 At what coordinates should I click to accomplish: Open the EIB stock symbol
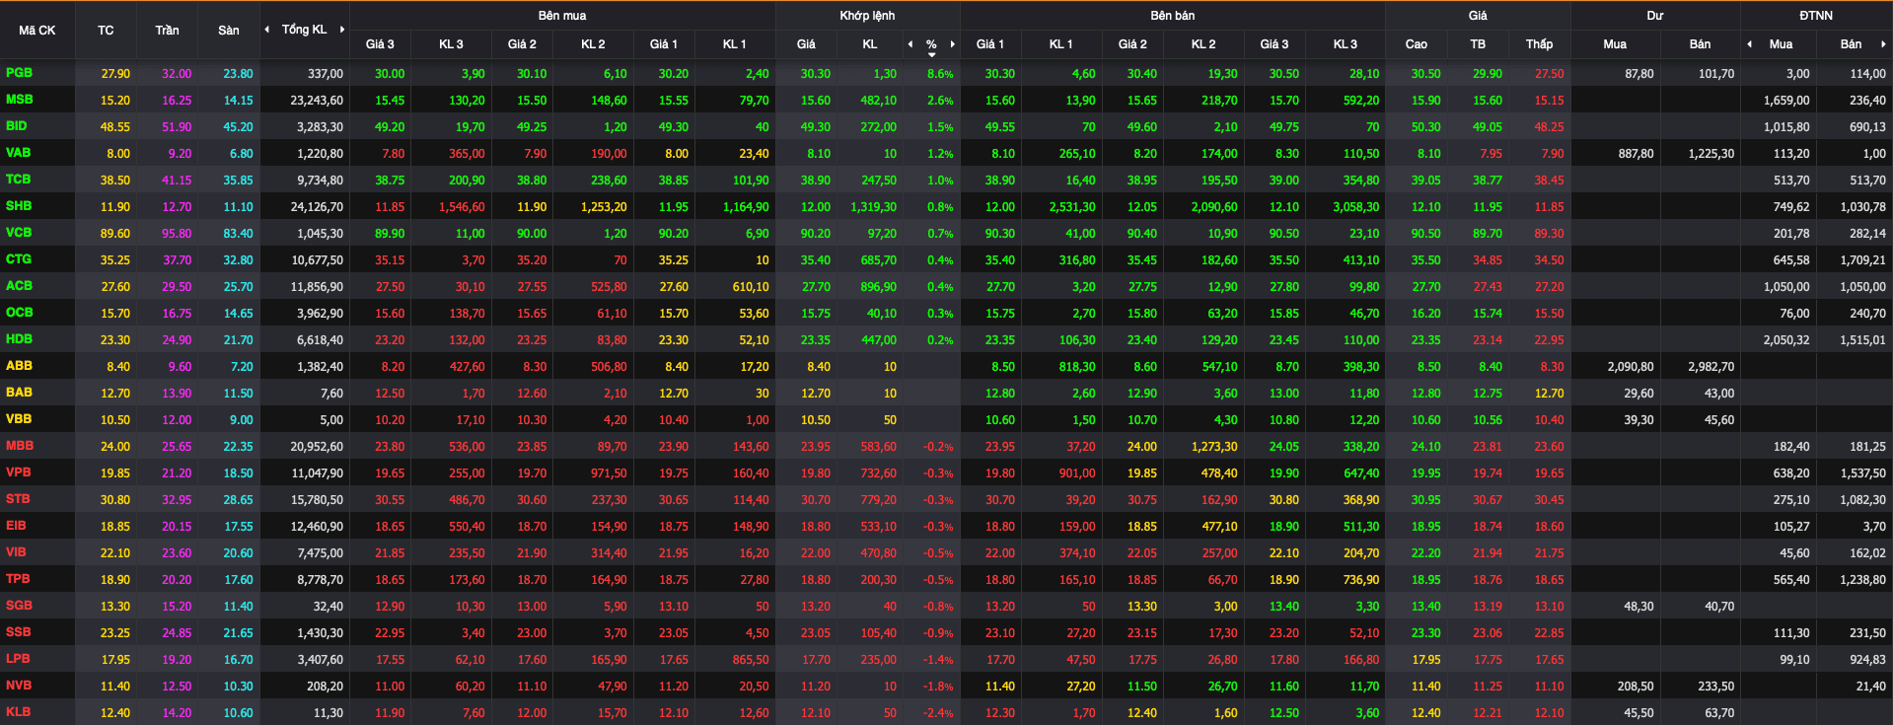pos(16,526)
